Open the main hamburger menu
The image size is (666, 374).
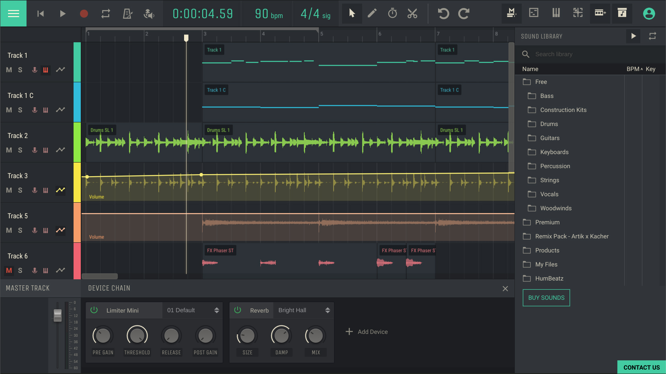pos(13,13)
